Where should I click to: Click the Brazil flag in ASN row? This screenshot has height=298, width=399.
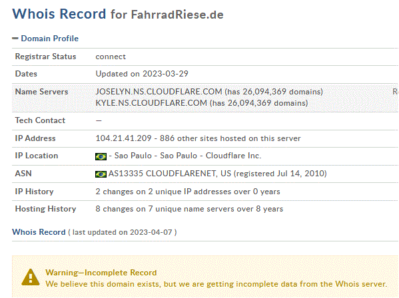[101, 174]
